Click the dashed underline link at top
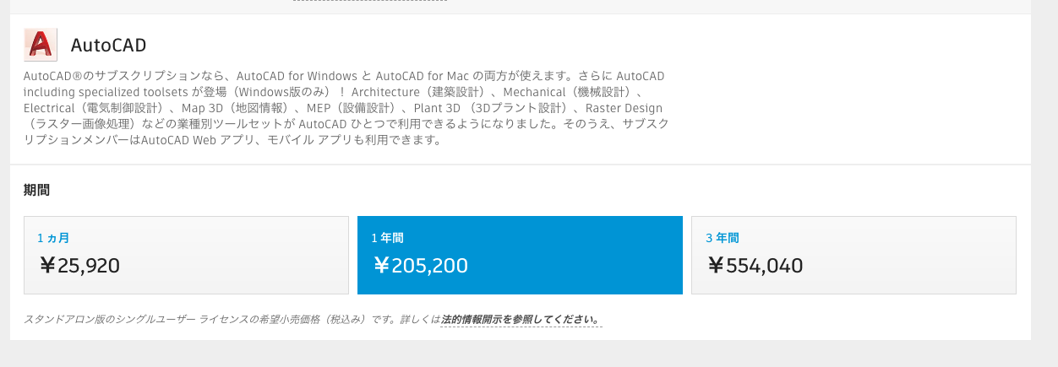 [x=370, y=1]
